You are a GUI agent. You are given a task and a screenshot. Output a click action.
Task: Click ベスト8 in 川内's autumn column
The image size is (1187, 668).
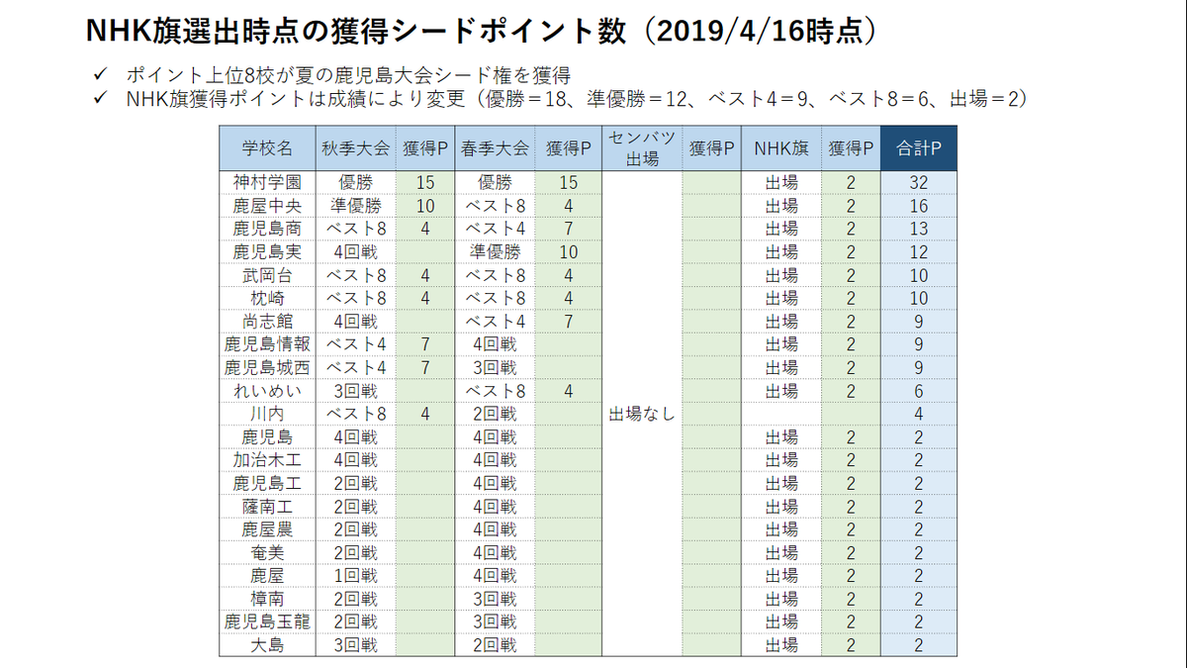pos(355,414)
